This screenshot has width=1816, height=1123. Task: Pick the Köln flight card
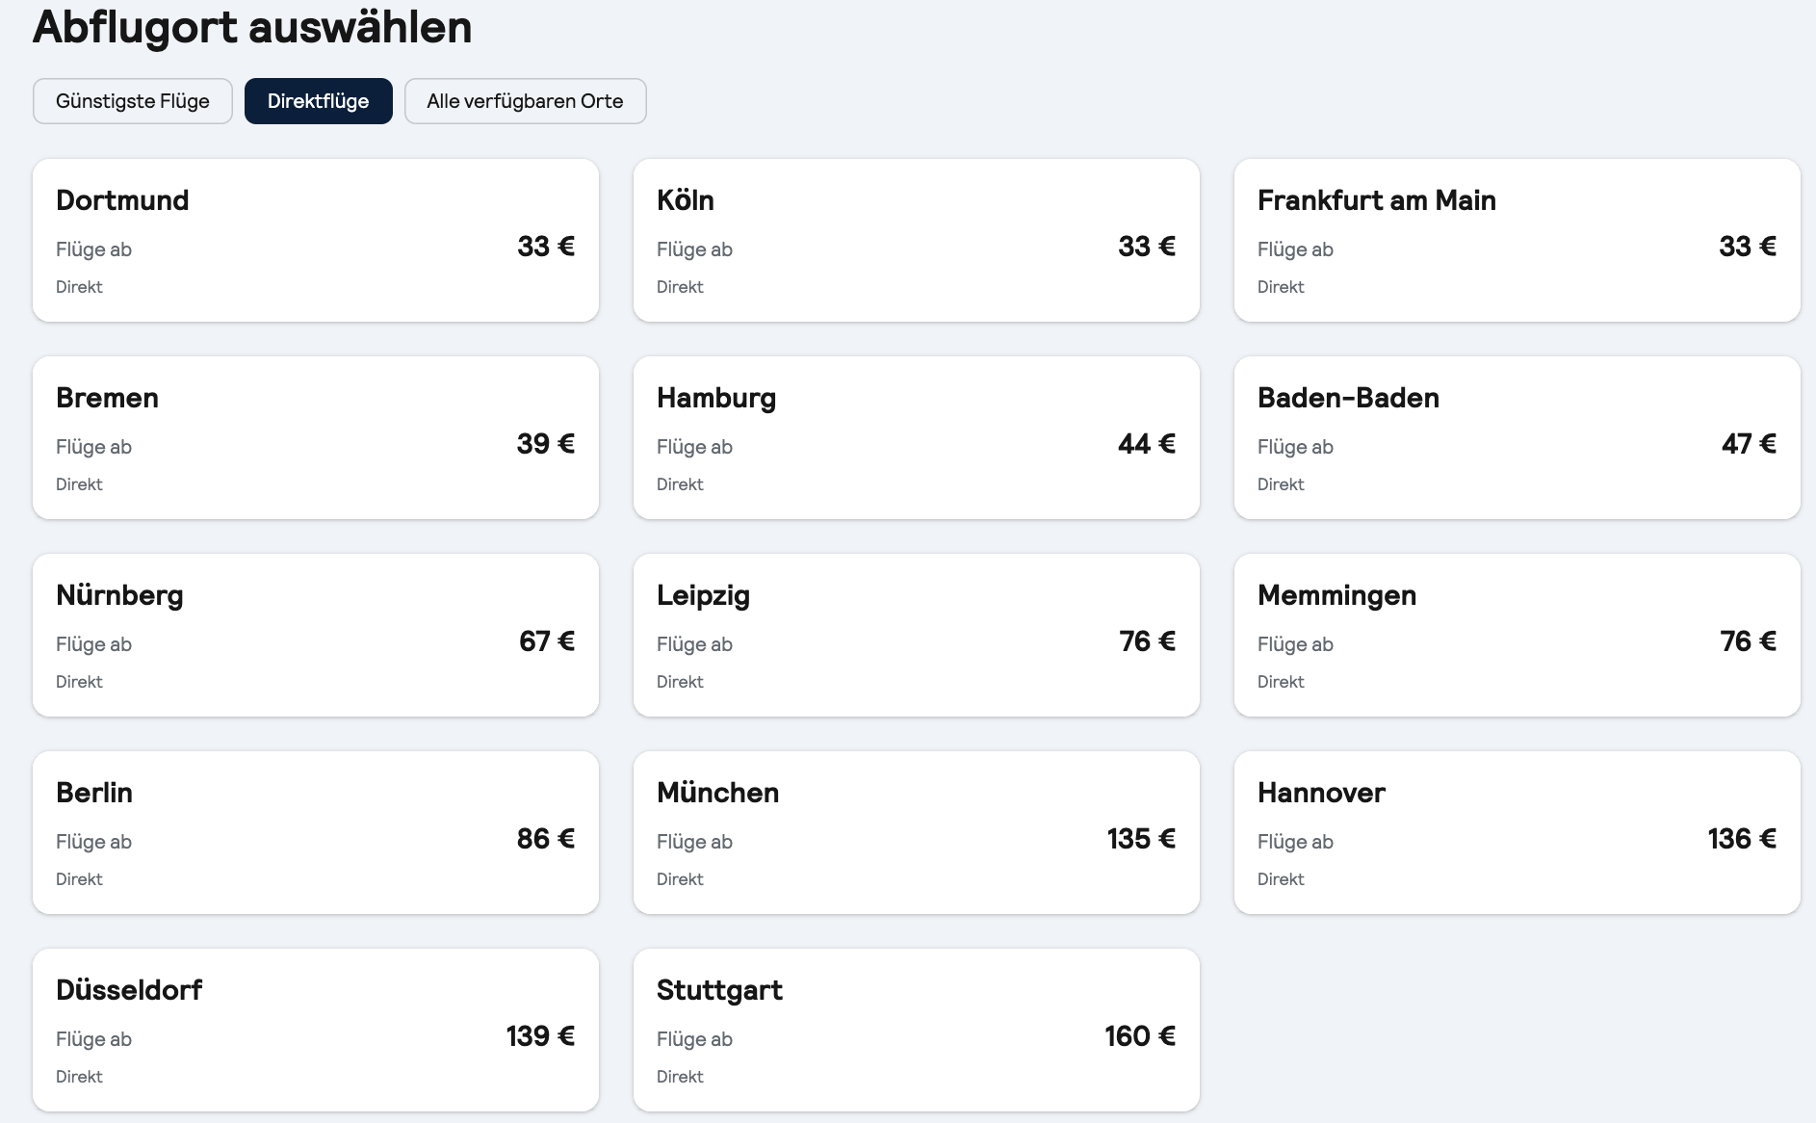tap(916, 240)
